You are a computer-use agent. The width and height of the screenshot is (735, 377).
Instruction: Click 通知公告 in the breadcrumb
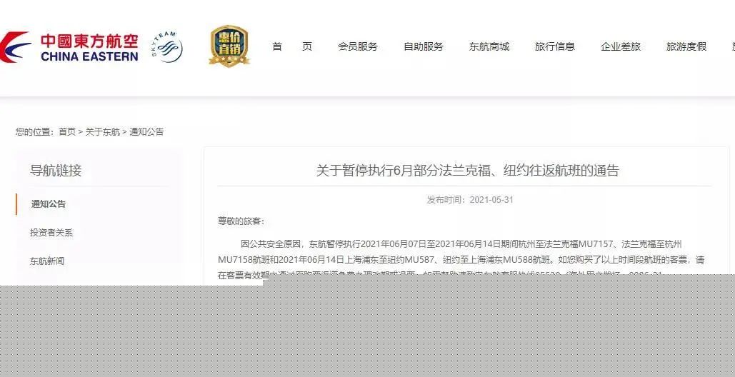tap(146, 132)
